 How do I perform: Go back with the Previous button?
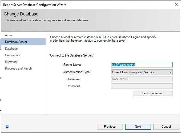tap(110, 127)
